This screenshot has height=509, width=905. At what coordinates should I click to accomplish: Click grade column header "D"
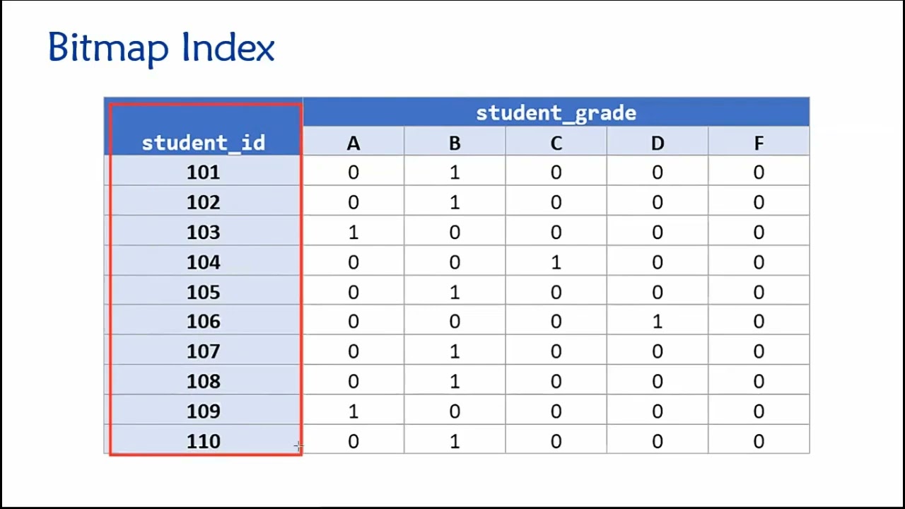[x=658, y=143]
